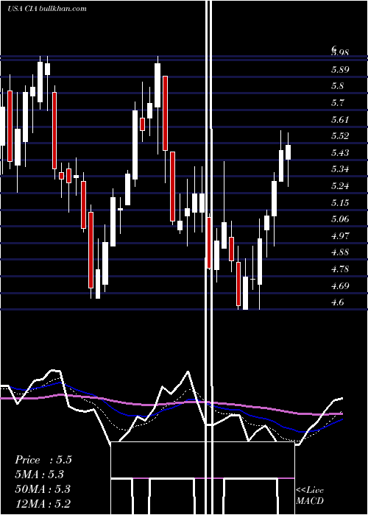Click the 4.6 price axis label
The image size is (368, 515).
pyautogui.click(x=338, y=302)
